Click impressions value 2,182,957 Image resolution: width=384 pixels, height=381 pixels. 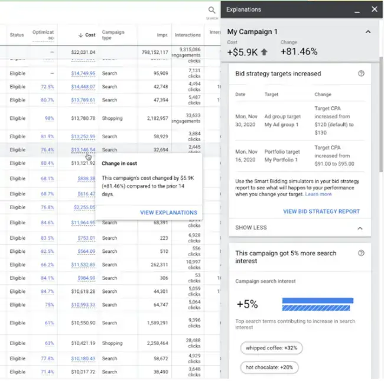click(158, 118)
